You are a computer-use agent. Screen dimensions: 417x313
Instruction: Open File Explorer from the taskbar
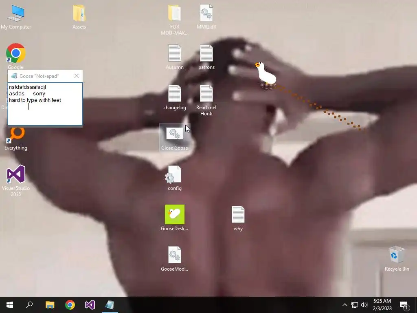[x=50, y=305]
